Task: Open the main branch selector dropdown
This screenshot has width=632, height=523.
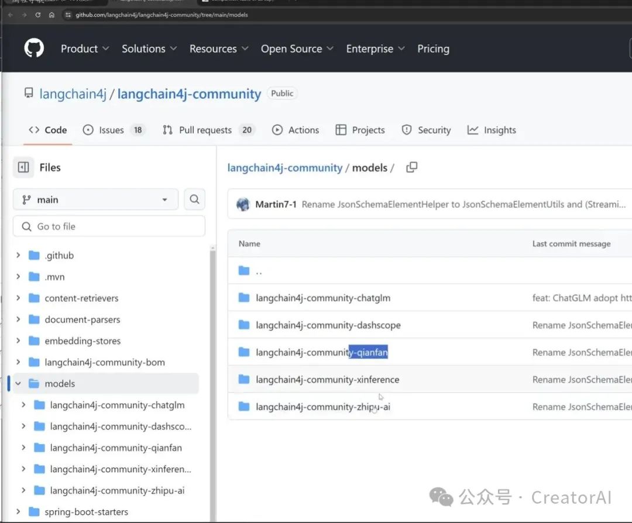Action: click(95, 199)
